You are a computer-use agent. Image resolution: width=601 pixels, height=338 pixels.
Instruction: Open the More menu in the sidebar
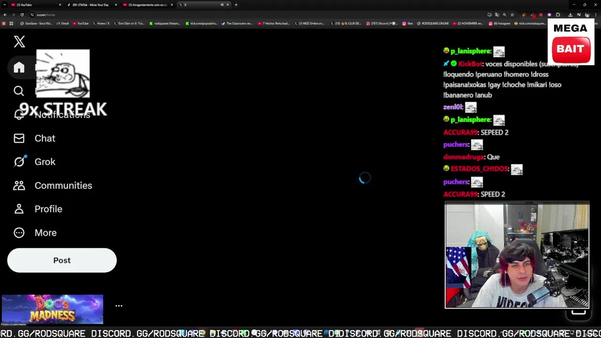35,233
